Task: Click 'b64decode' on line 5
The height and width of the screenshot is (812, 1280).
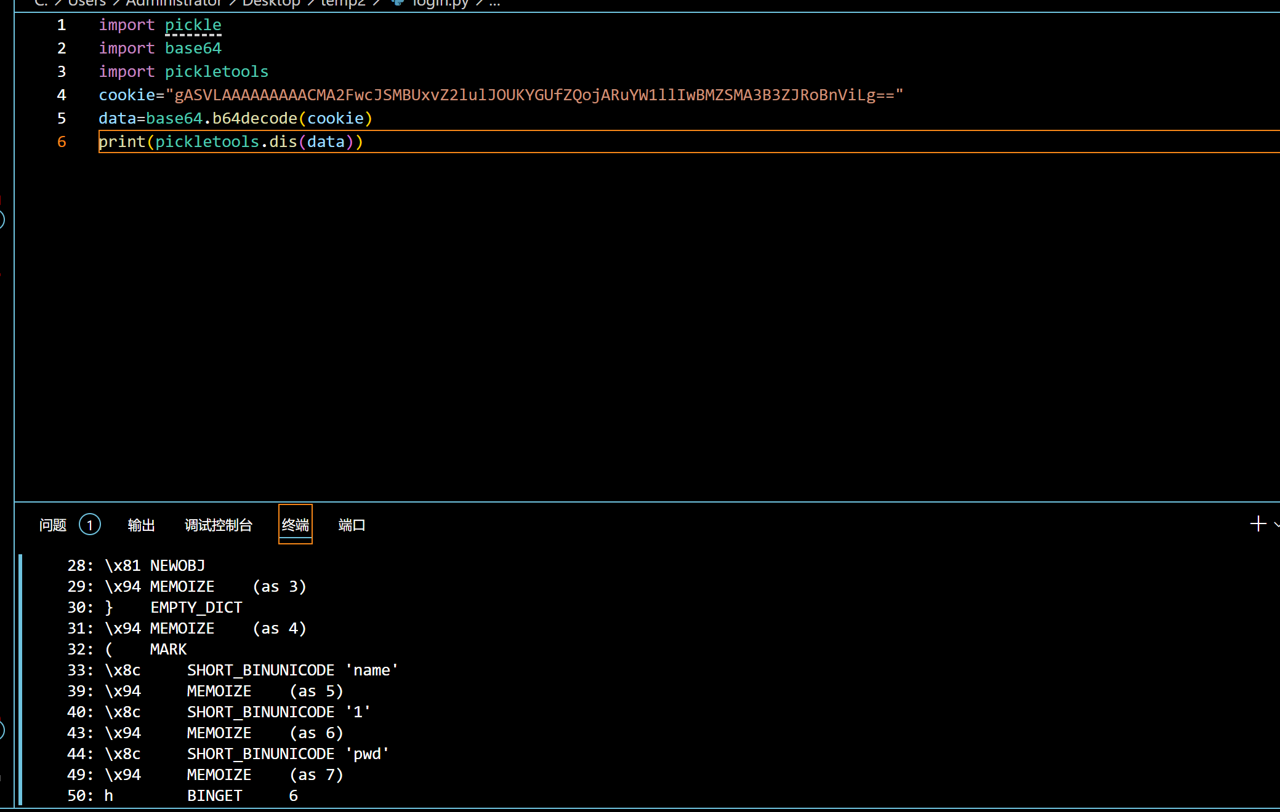Action: pyautogui.click(x=255, y=119)
